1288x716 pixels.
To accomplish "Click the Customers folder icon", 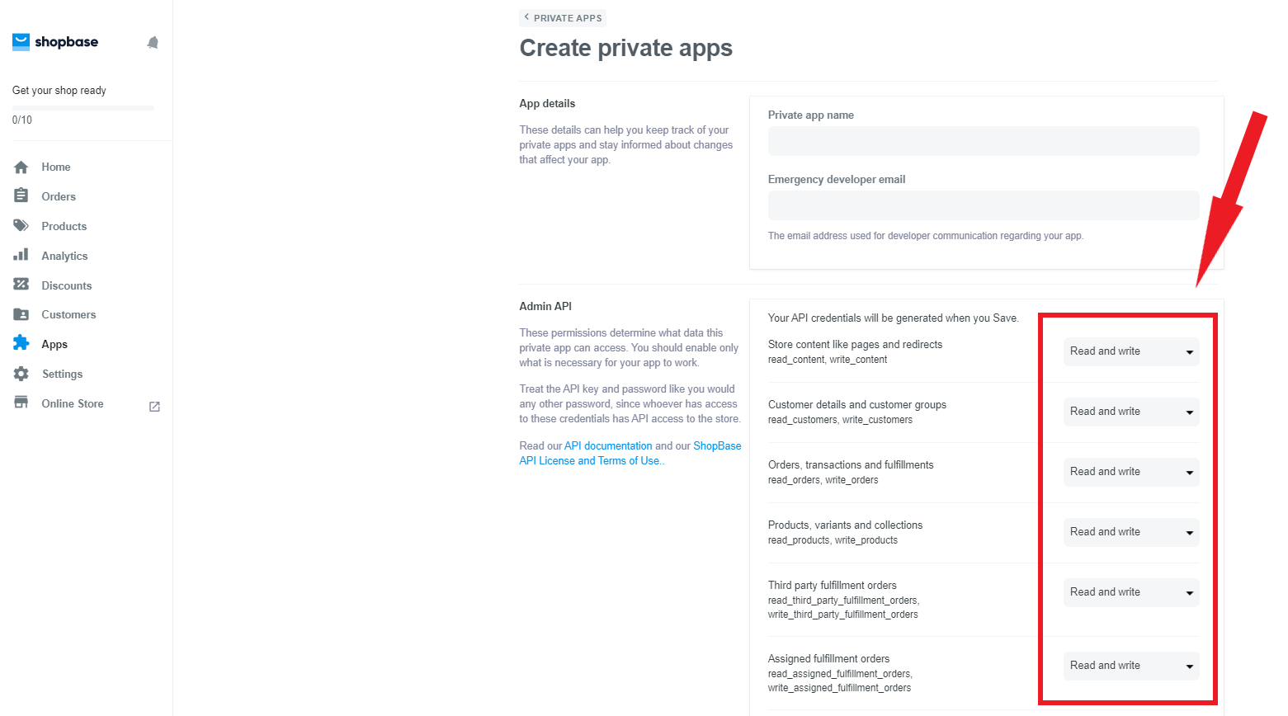I will coord(21,314).
